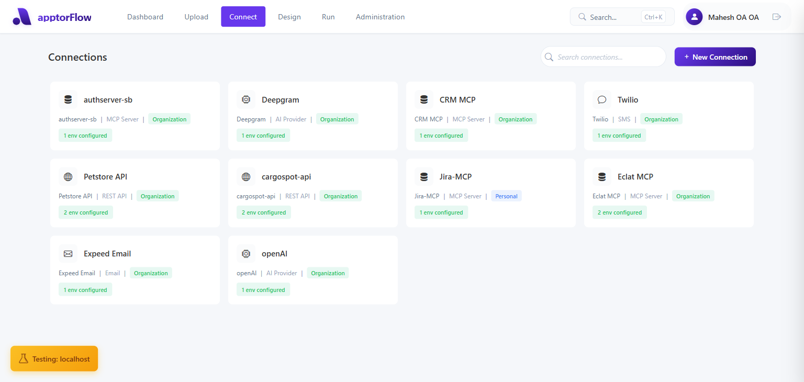Click the envelope icon on Expeed Email card
804x382 pixels.
68,254
